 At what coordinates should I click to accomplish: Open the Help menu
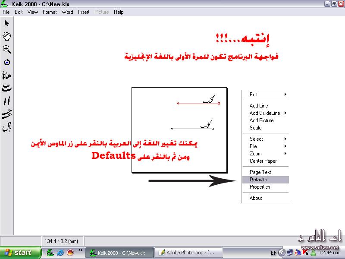tap(119, 12)
